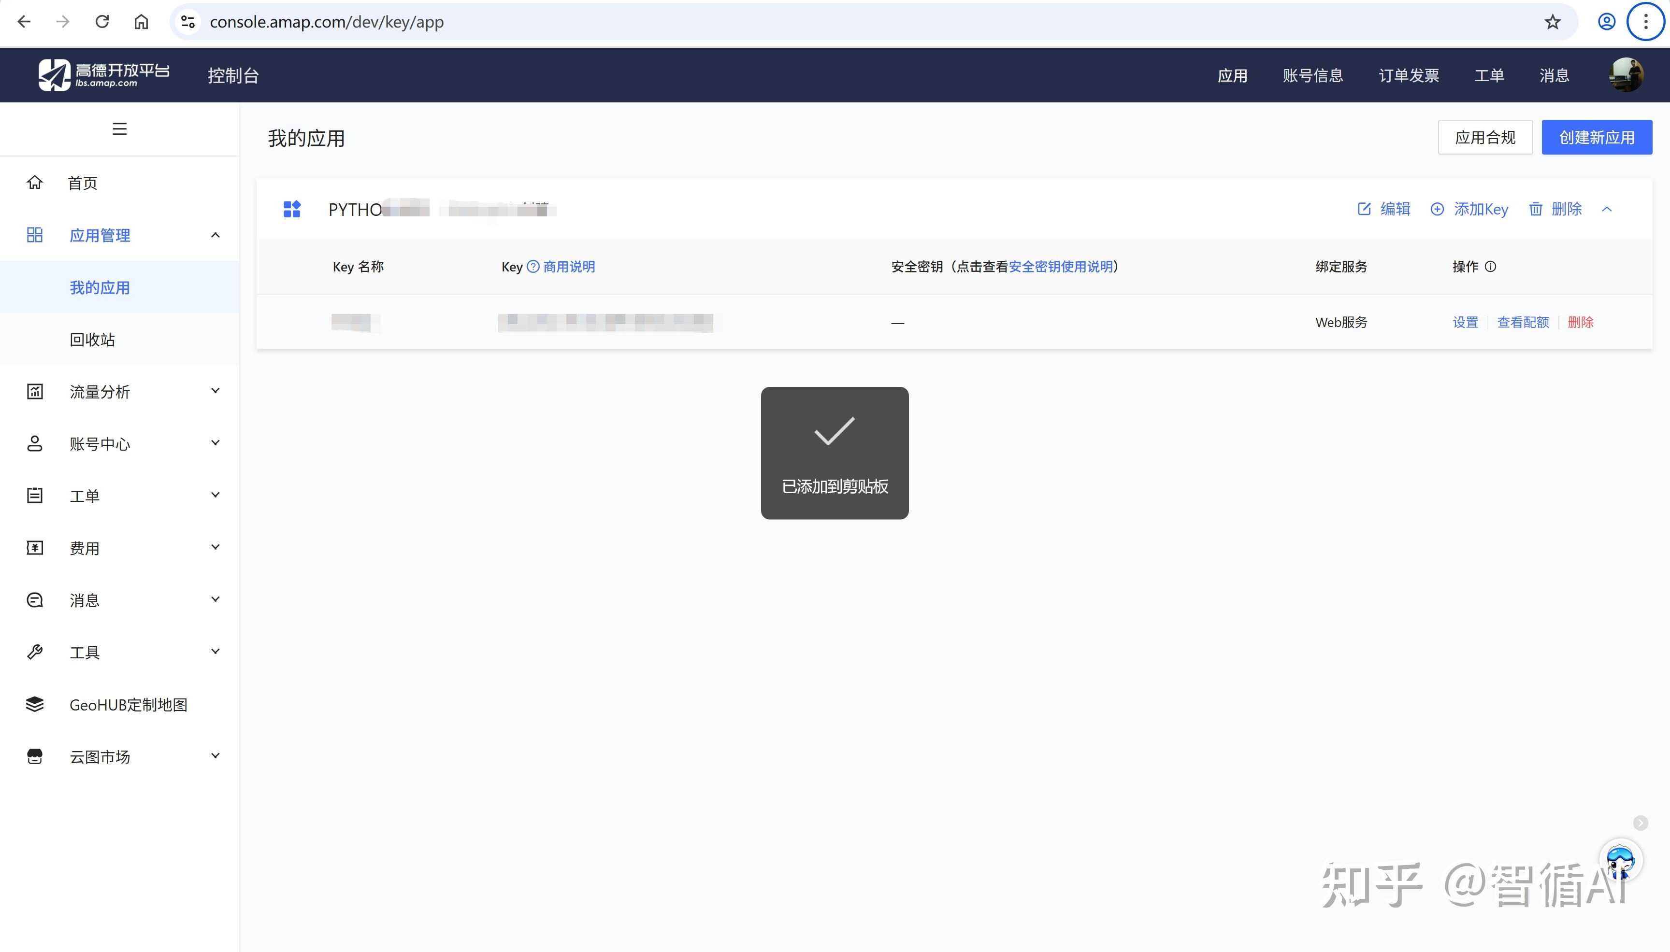Click 查看配额 for the Web服务 key

click(x=1523, y=322)
